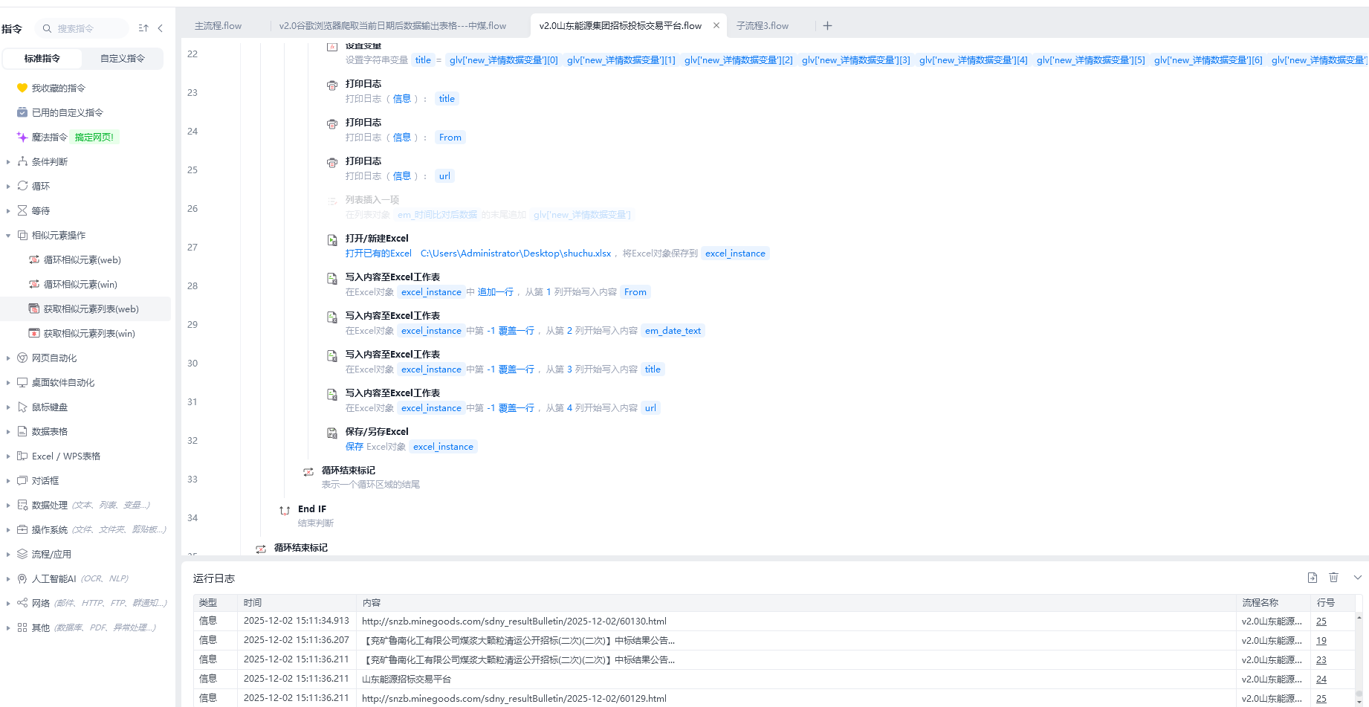The width and height of the screenshot is (1369, 707).
Task: Click the End IF step icon
Action: (285, 510)
